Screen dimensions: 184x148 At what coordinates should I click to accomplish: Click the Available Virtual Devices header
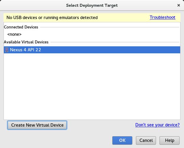(x=26, y=42)
